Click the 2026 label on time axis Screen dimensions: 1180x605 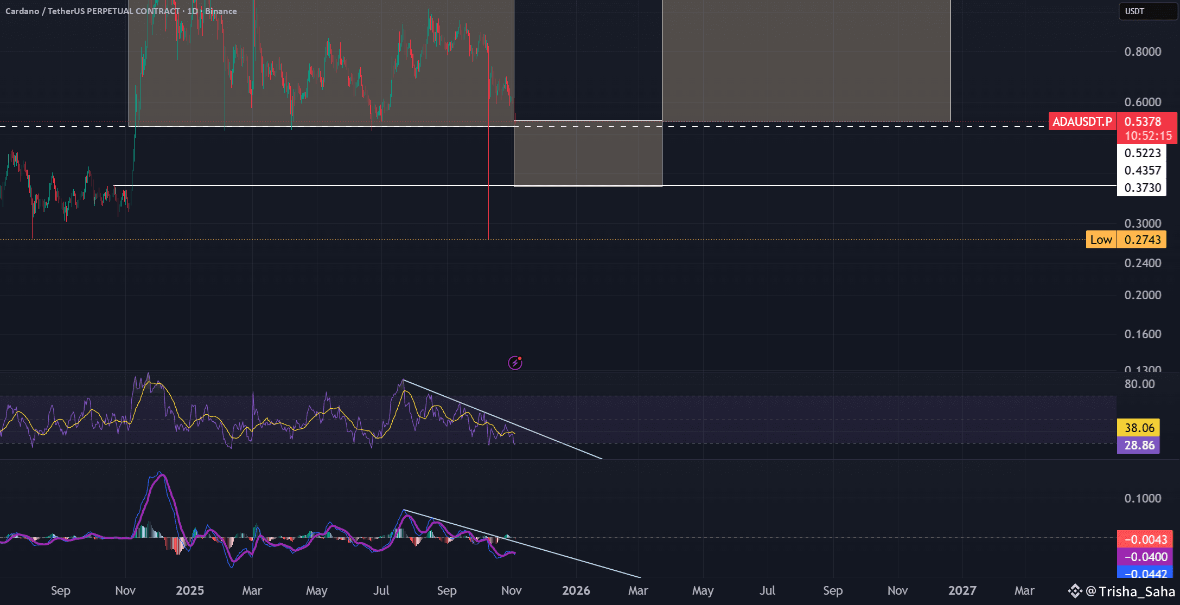[576, 590]
